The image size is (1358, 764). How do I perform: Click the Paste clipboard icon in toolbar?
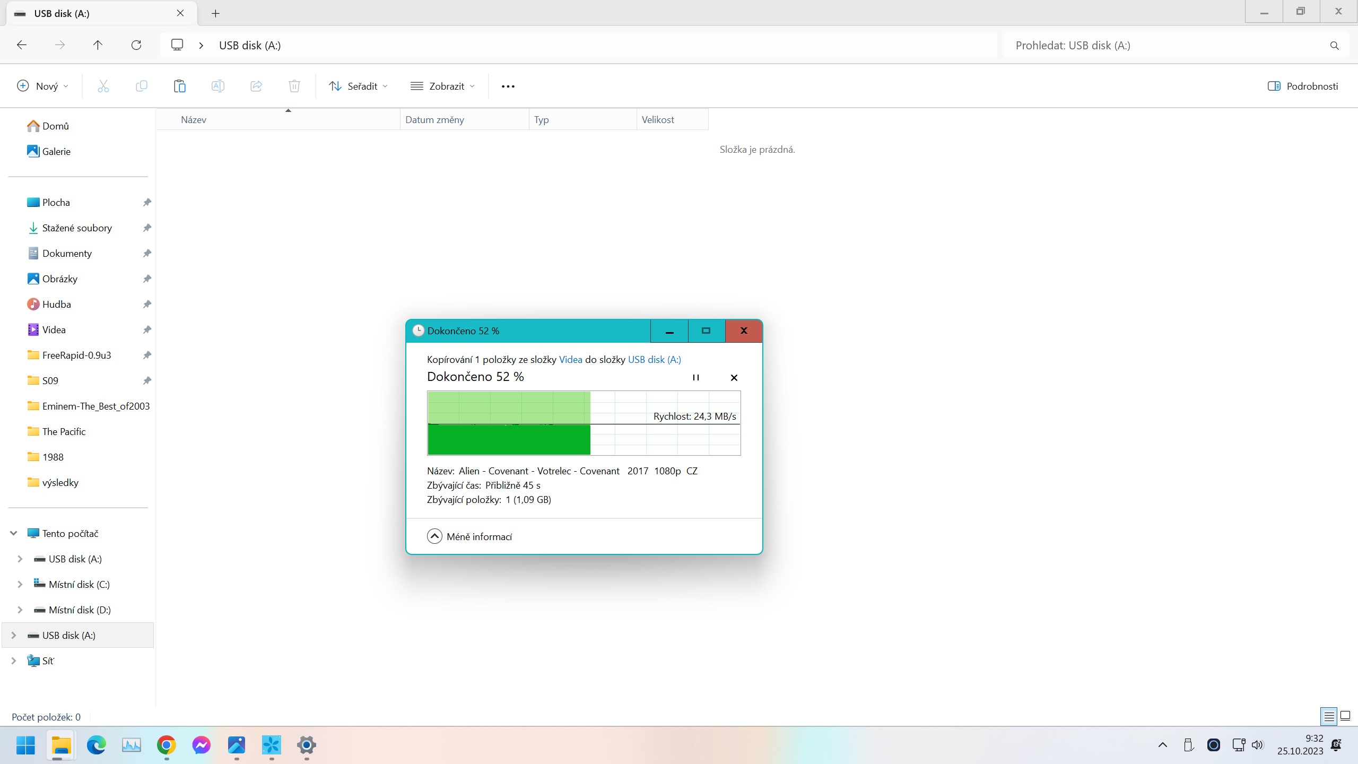179,86
